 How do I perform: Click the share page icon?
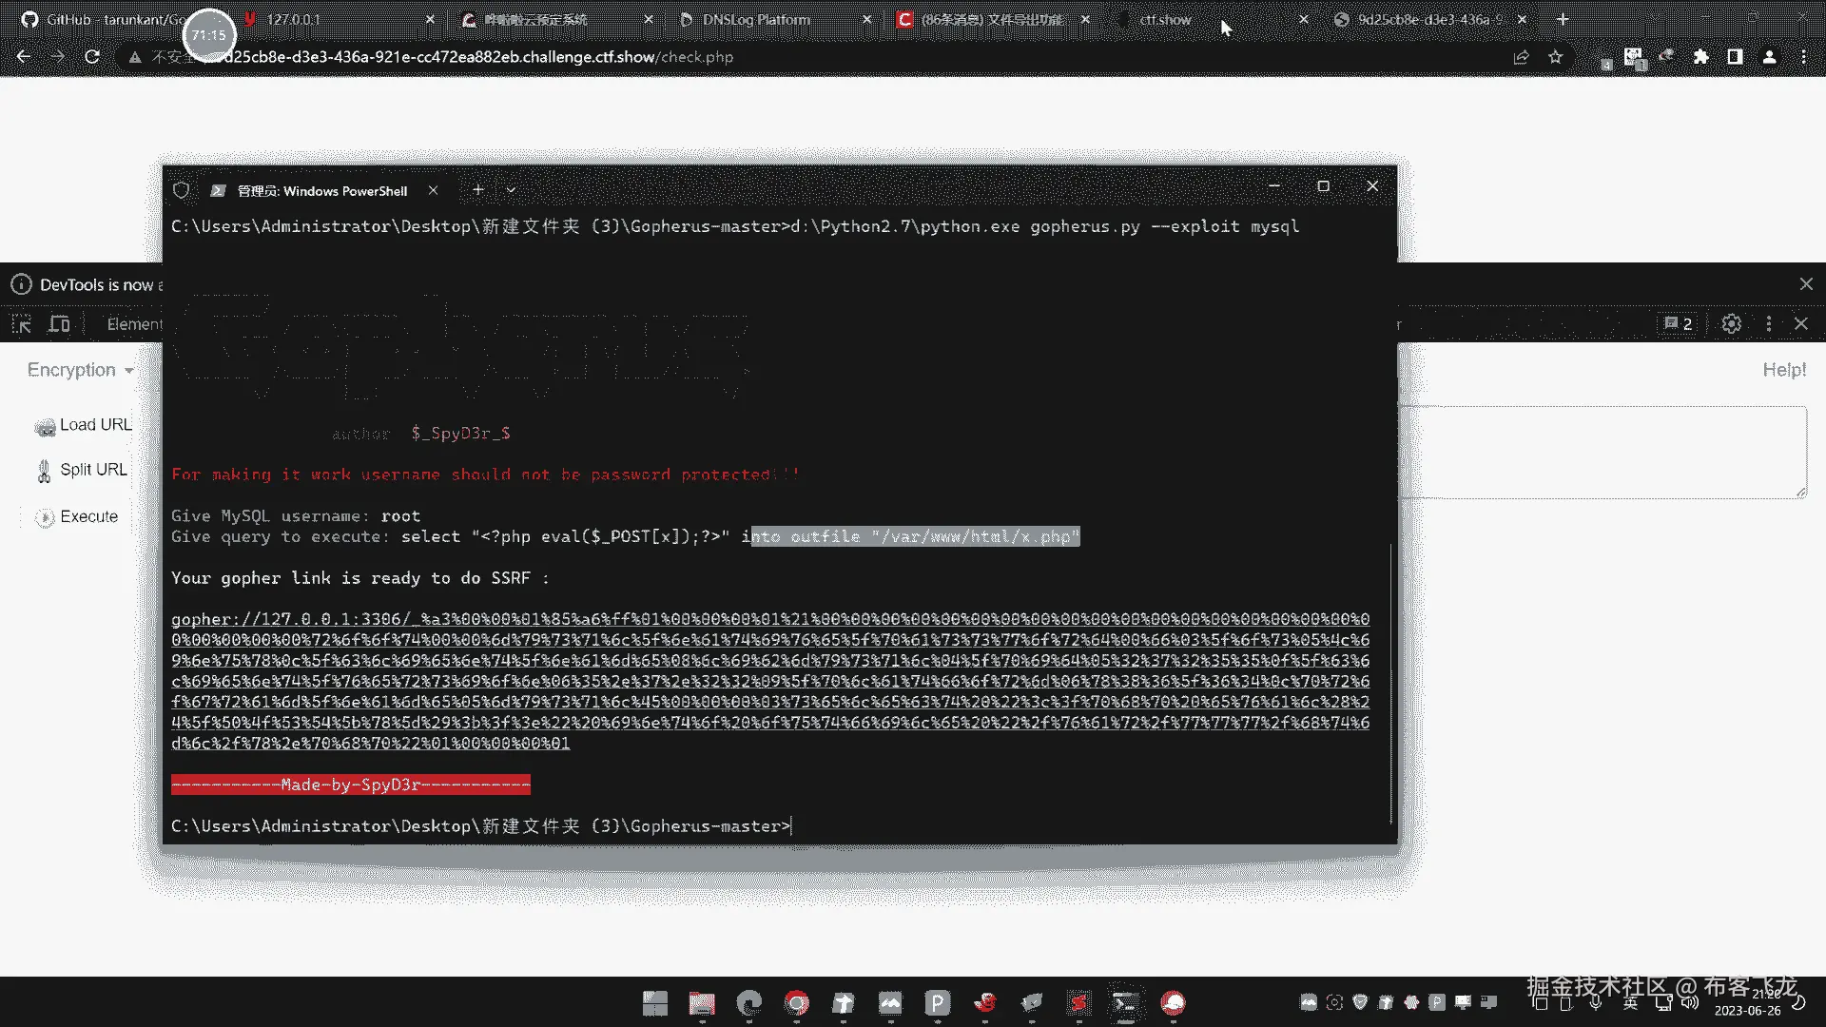coord(1521,57)
